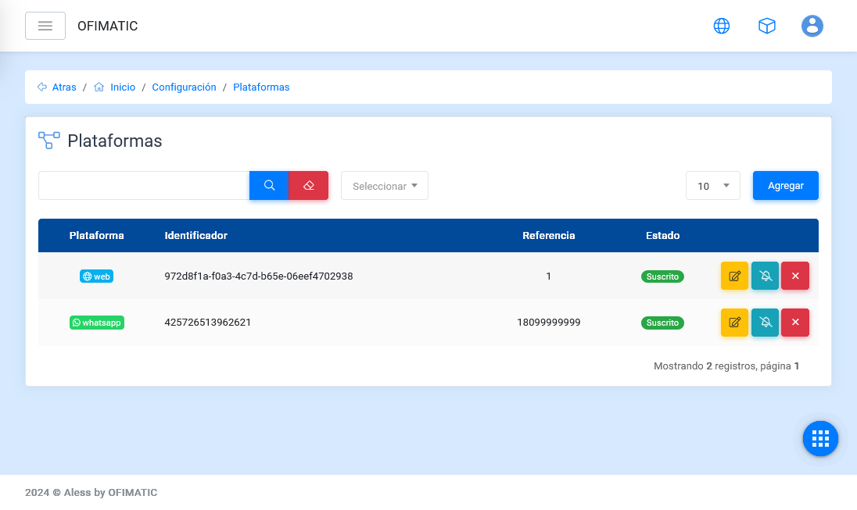
Task: Open the floating apps grid button
Action: click(820, 438)
